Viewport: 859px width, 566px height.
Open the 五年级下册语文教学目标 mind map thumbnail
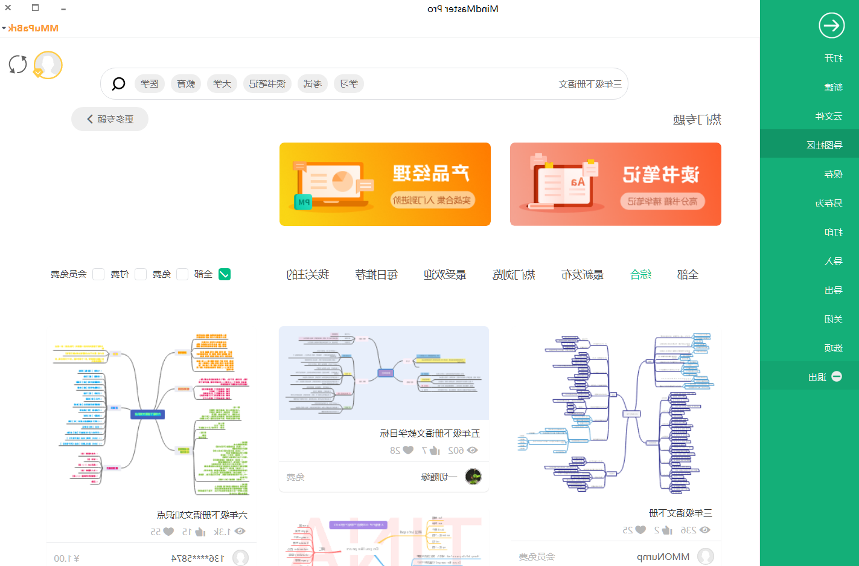[x=384, y=373]
